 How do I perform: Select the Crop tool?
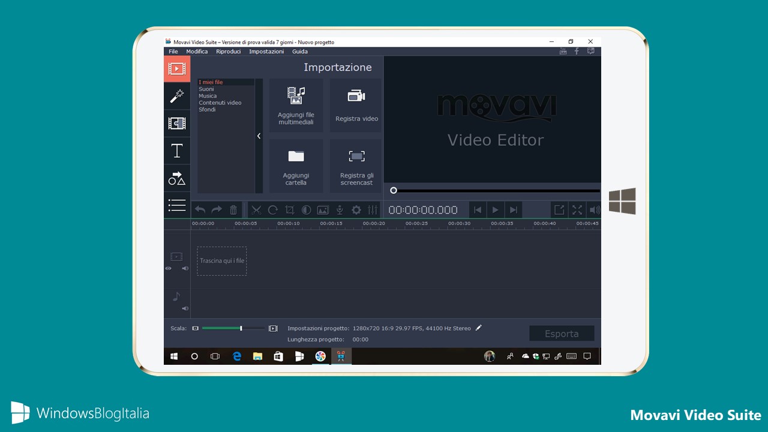(x=290, y=210)
